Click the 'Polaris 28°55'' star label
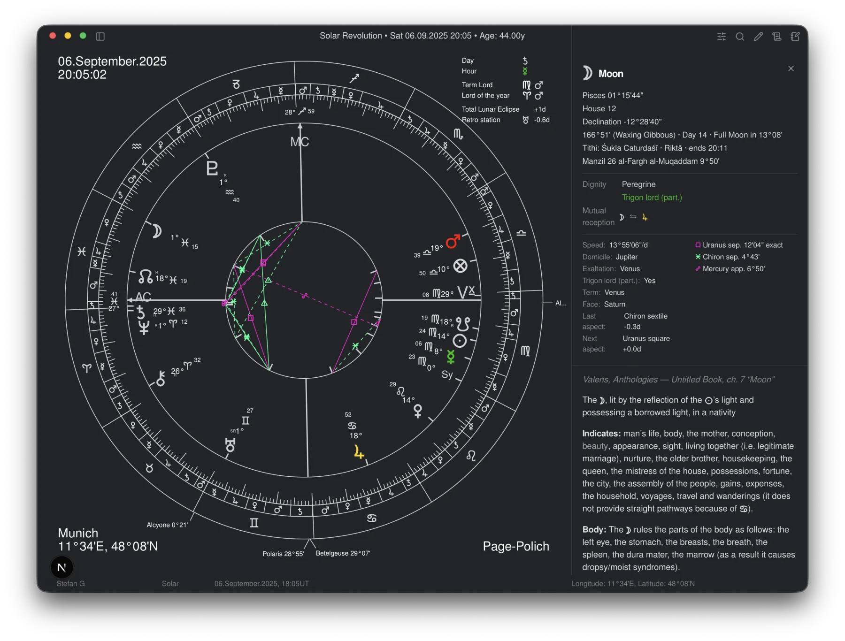 click(x=283, y=554)
